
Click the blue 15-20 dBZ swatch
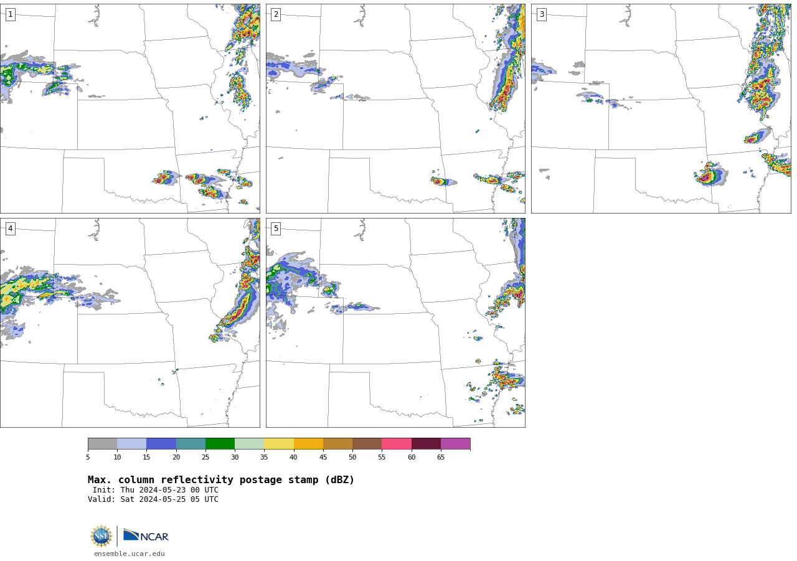(x=161, y=444)
